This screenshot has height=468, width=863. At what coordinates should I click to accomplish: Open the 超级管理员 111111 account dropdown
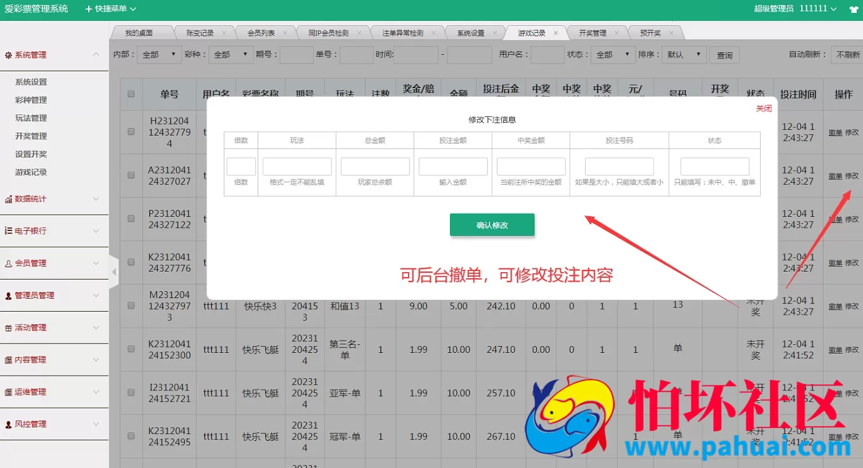coord(796,9)
